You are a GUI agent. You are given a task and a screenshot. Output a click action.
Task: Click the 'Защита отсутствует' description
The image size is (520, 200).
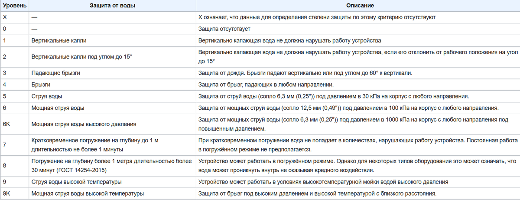[357, 29]
